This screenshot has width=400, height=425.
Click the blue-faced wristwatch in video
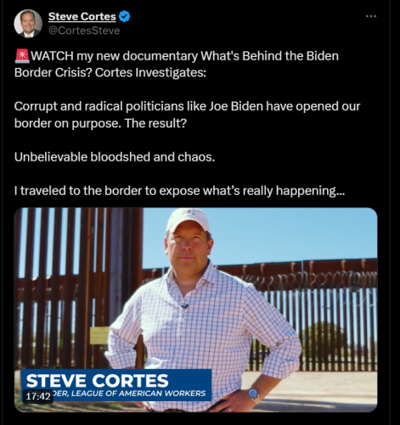point(253,394)
